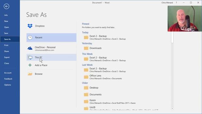Image resolution: width=202 pixels, height=114 pixels.
Task: Click the green plus Add a Place icon
Action: click(x=30, y=65)
